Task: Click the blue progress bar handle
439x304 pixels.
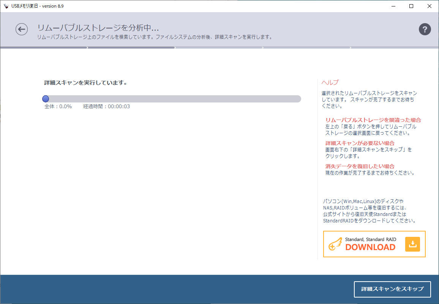Action: point(46,99)
